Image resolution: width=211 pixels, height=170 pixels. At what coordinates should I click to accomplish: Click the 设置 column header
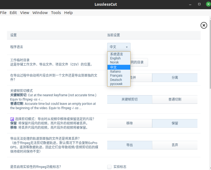[x=14, y=35]
